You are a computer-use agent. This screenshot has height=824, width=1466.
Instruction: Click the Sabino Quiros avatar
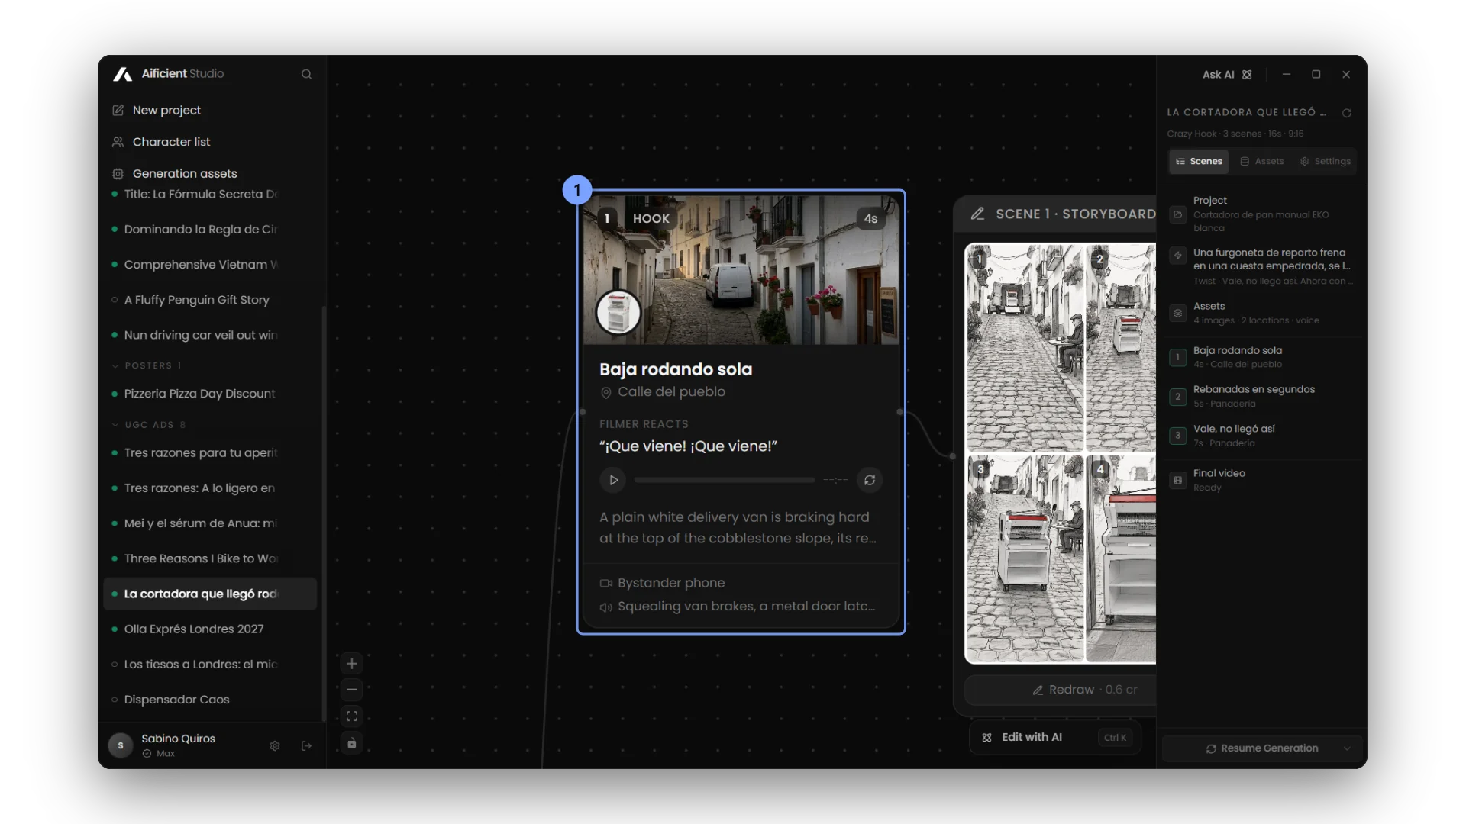pyautogui.click(x=121, y=745)
